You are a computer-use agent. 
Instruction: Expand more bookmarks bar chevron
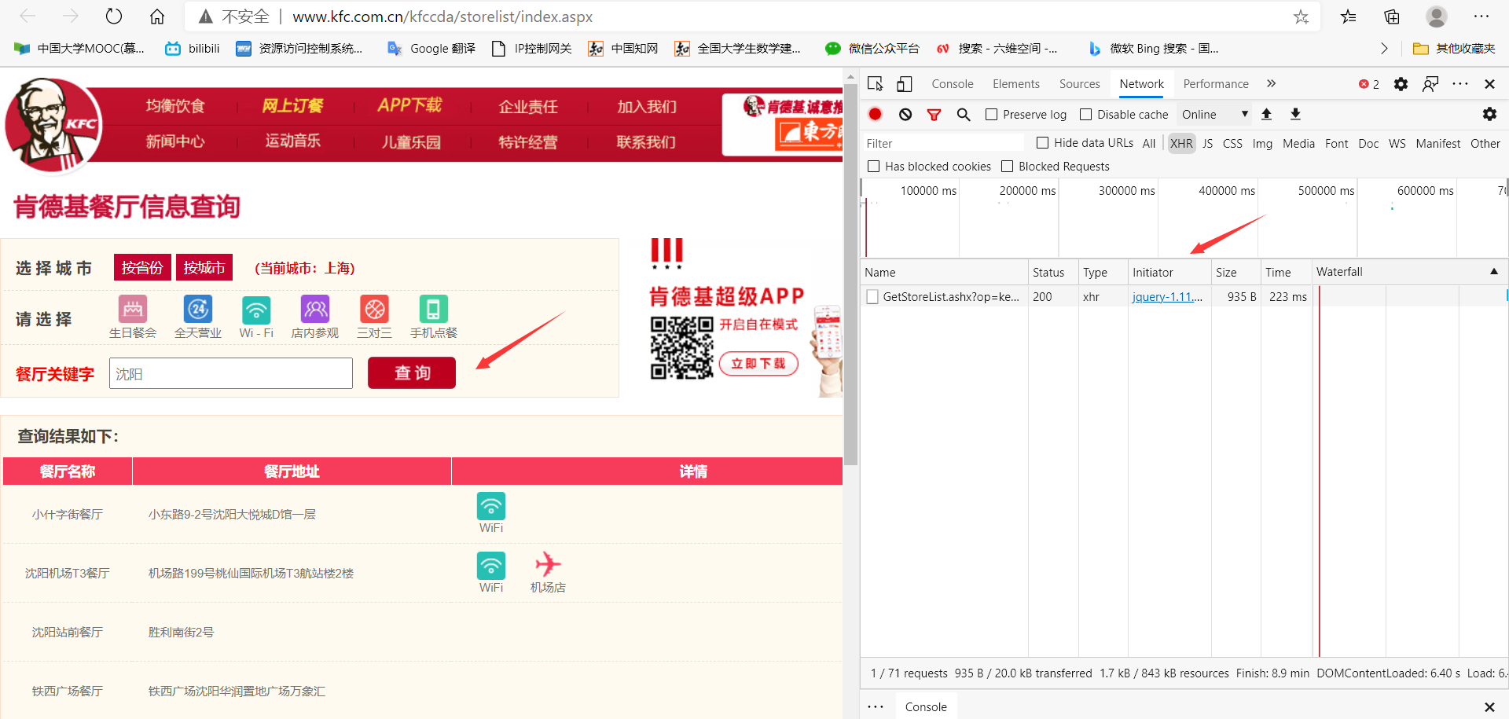click(x=1384, y=49)
